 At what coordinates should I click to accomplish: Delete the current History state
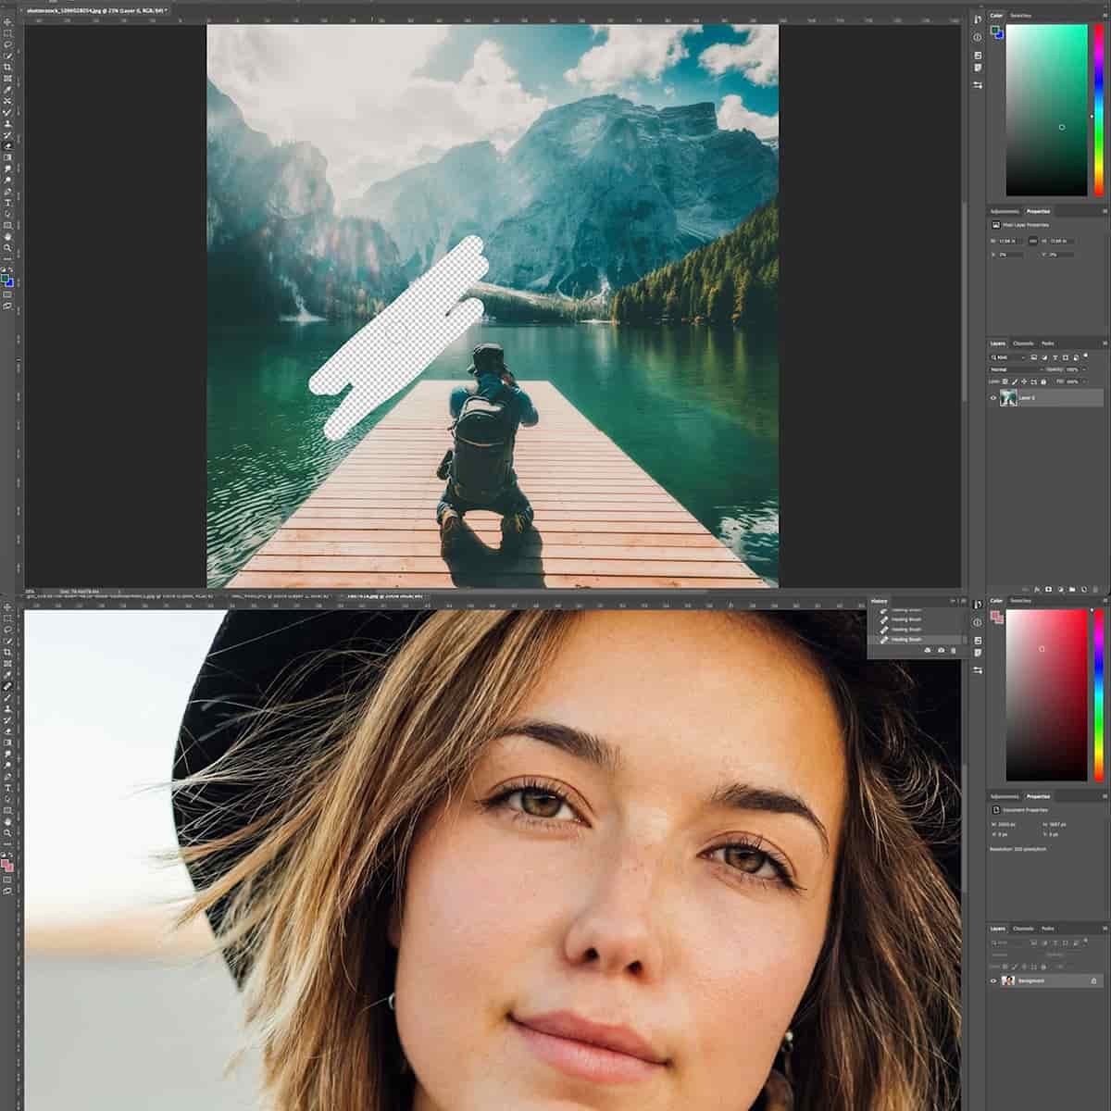[954, 651]
